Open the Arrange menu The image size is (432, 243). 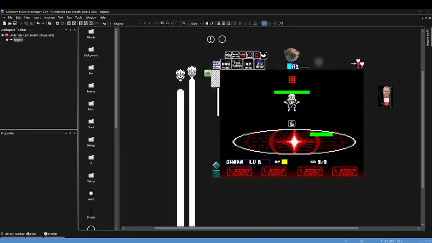[49, 17]
